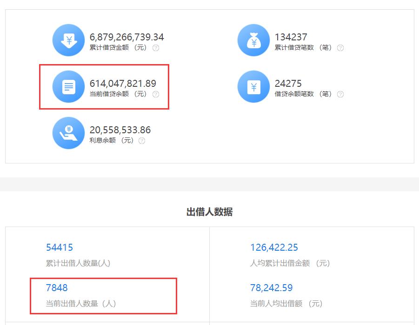
Task: Click the 20,558,533.86 interest balance figure
Action: click(x=120, y=130)
